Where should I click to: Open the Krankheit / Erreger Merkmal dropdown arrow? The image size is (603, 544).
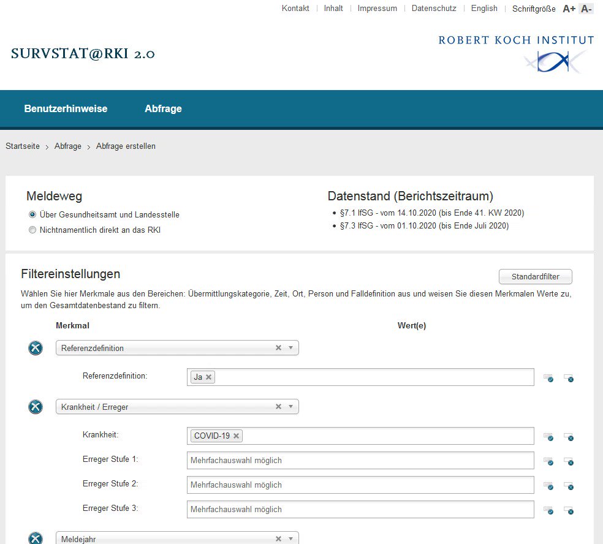[x=290, y=406]
